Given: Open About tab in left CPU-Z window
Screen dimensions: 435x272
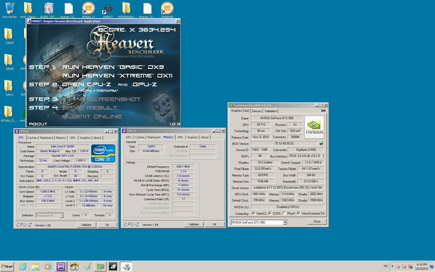Looking at the screenshot, I should coord(97,138).
